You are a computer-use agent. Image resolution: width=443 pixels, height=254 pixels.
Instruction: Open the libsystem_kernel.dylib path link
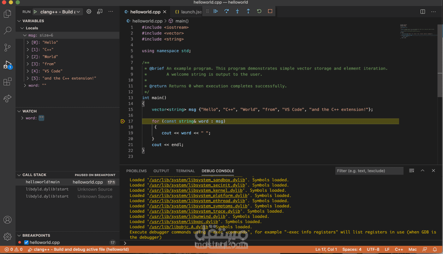coord(196,190)
